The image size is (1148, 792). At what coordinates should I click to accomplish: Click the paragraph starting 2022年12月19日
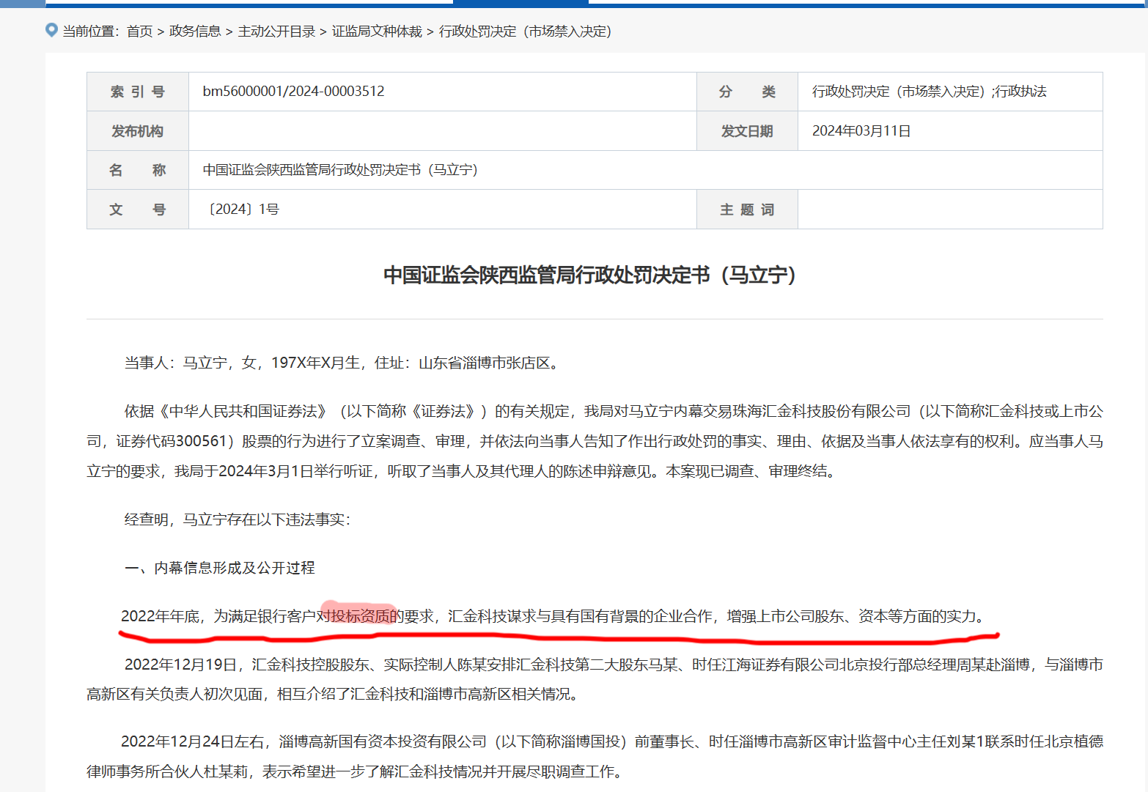[x=595, y=679]
